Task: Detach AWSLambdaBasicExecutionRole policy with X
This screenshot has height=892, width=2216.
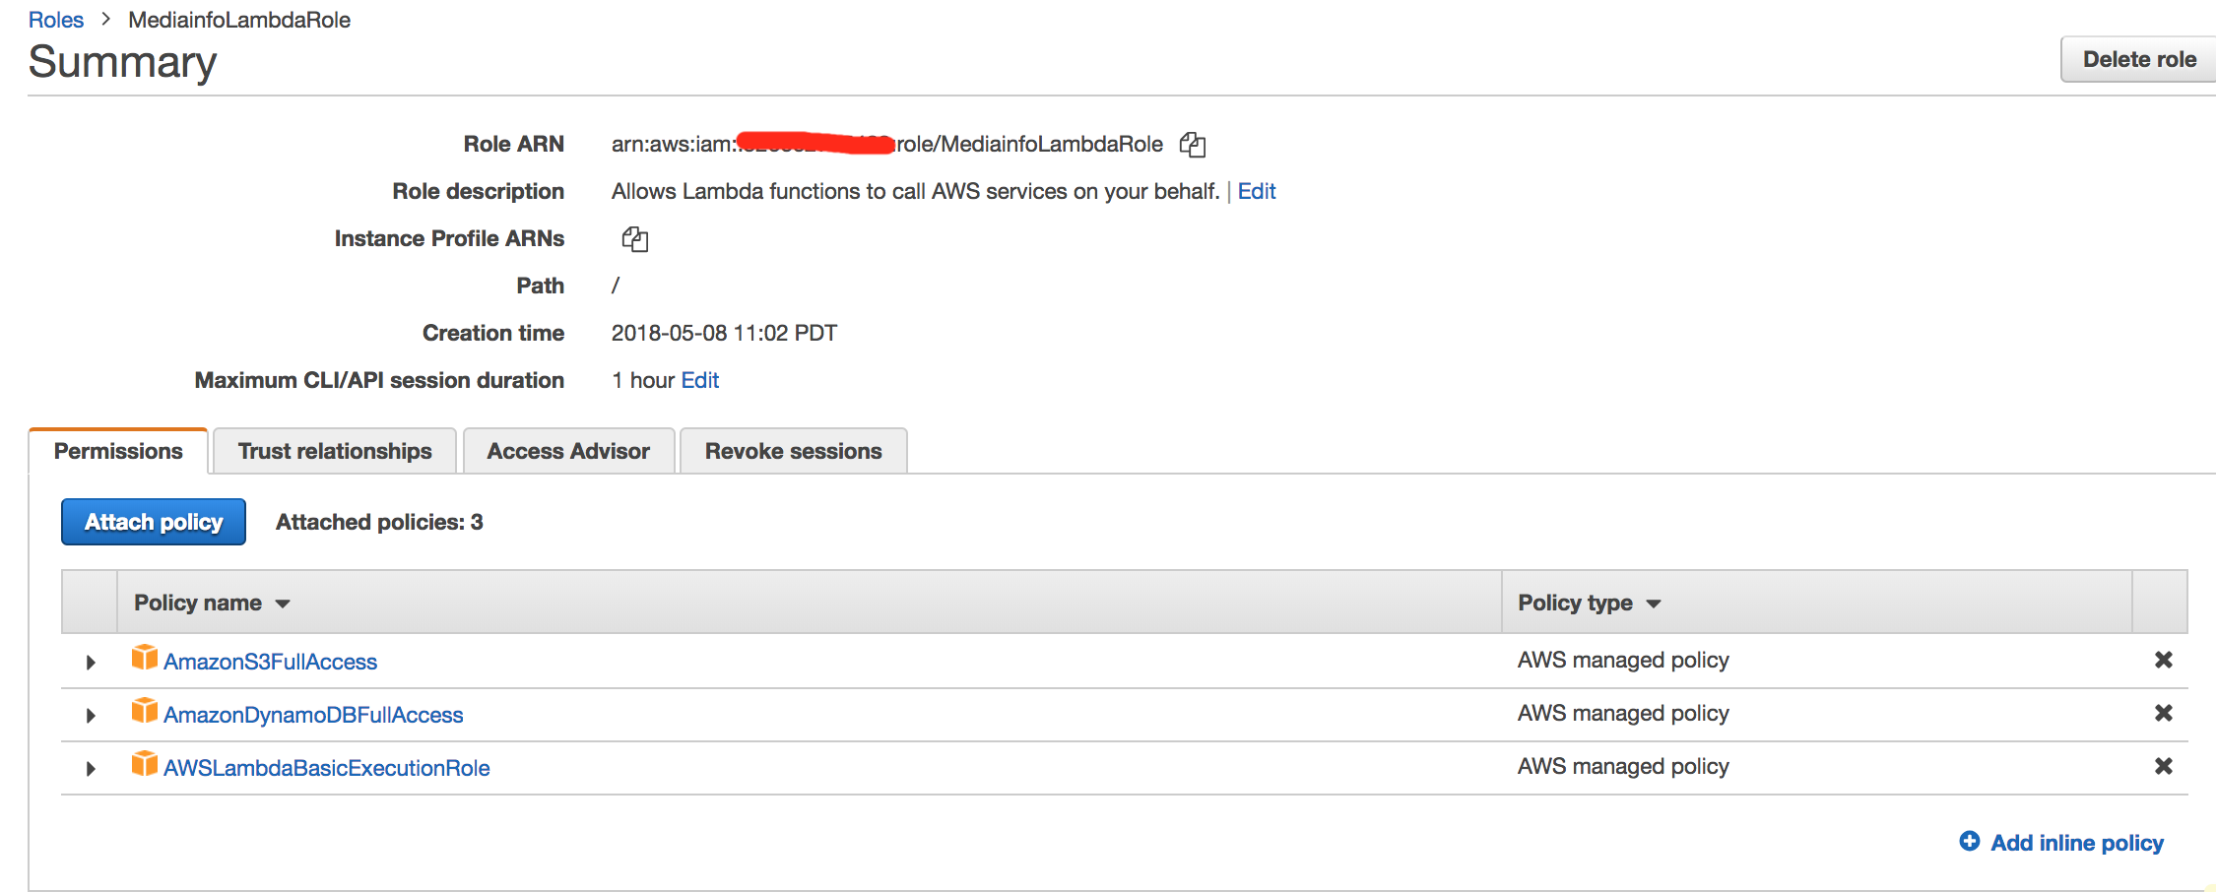Action: 2164,766
